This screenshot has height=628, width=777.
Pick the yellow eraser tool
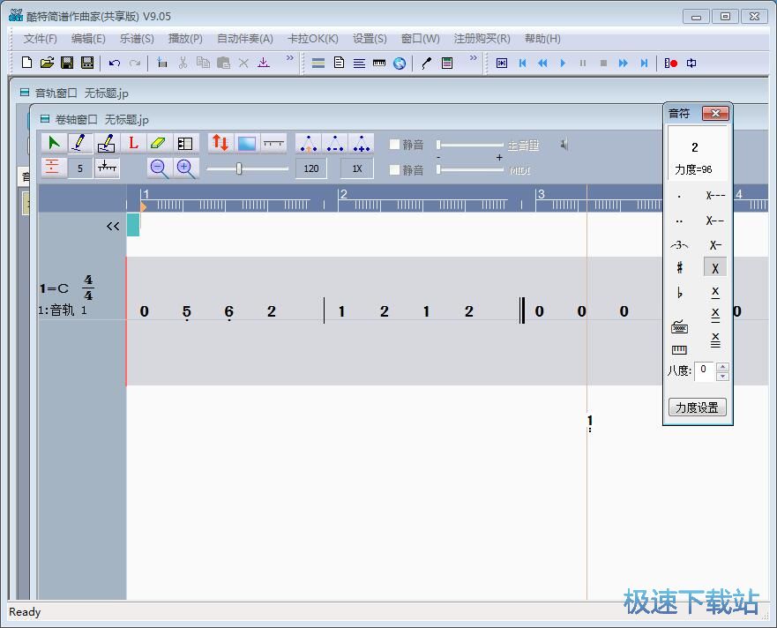pos(158,143)
